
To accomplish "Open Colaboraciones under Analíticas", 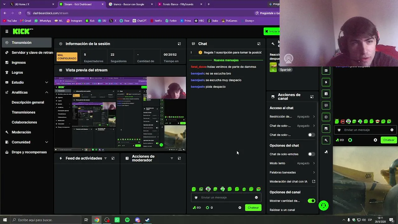I will pos(24,122).
